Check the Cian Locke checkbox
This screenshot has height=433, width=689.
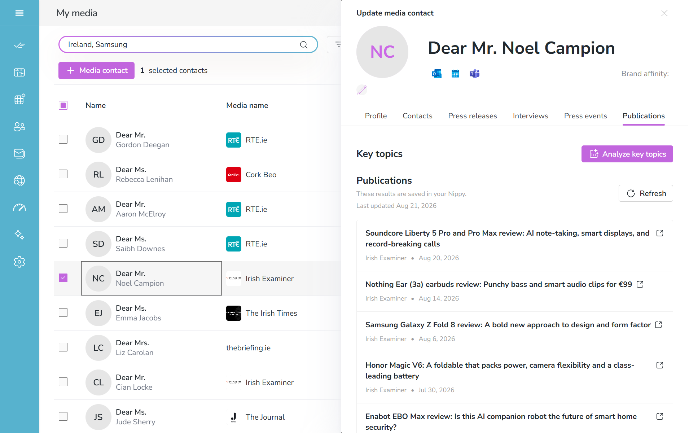pyautogui.click(x=63, y=382)
